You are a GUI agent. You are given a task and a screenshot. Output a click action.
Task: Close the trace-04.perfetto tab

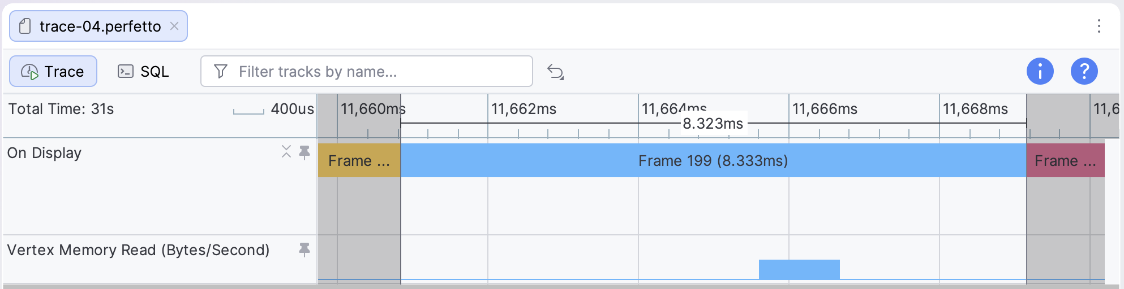point(174,26)
